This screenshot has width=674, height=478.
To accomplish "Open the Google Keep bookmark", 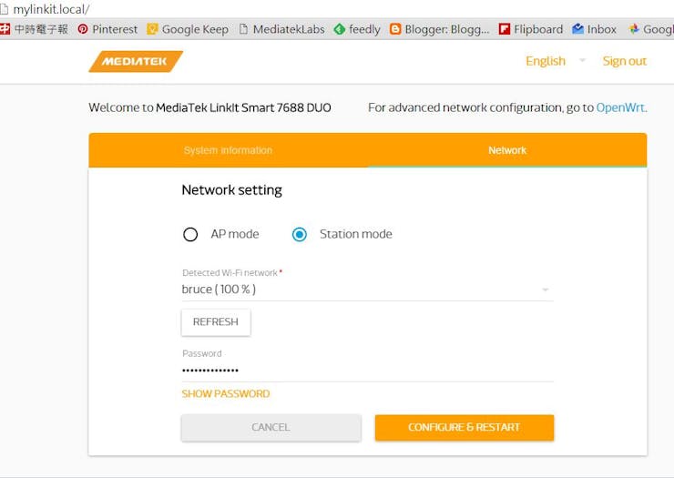I will tap(188, 29).
